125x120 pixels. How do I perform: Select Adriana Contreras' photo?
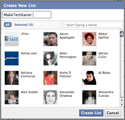tap(12, 78)
